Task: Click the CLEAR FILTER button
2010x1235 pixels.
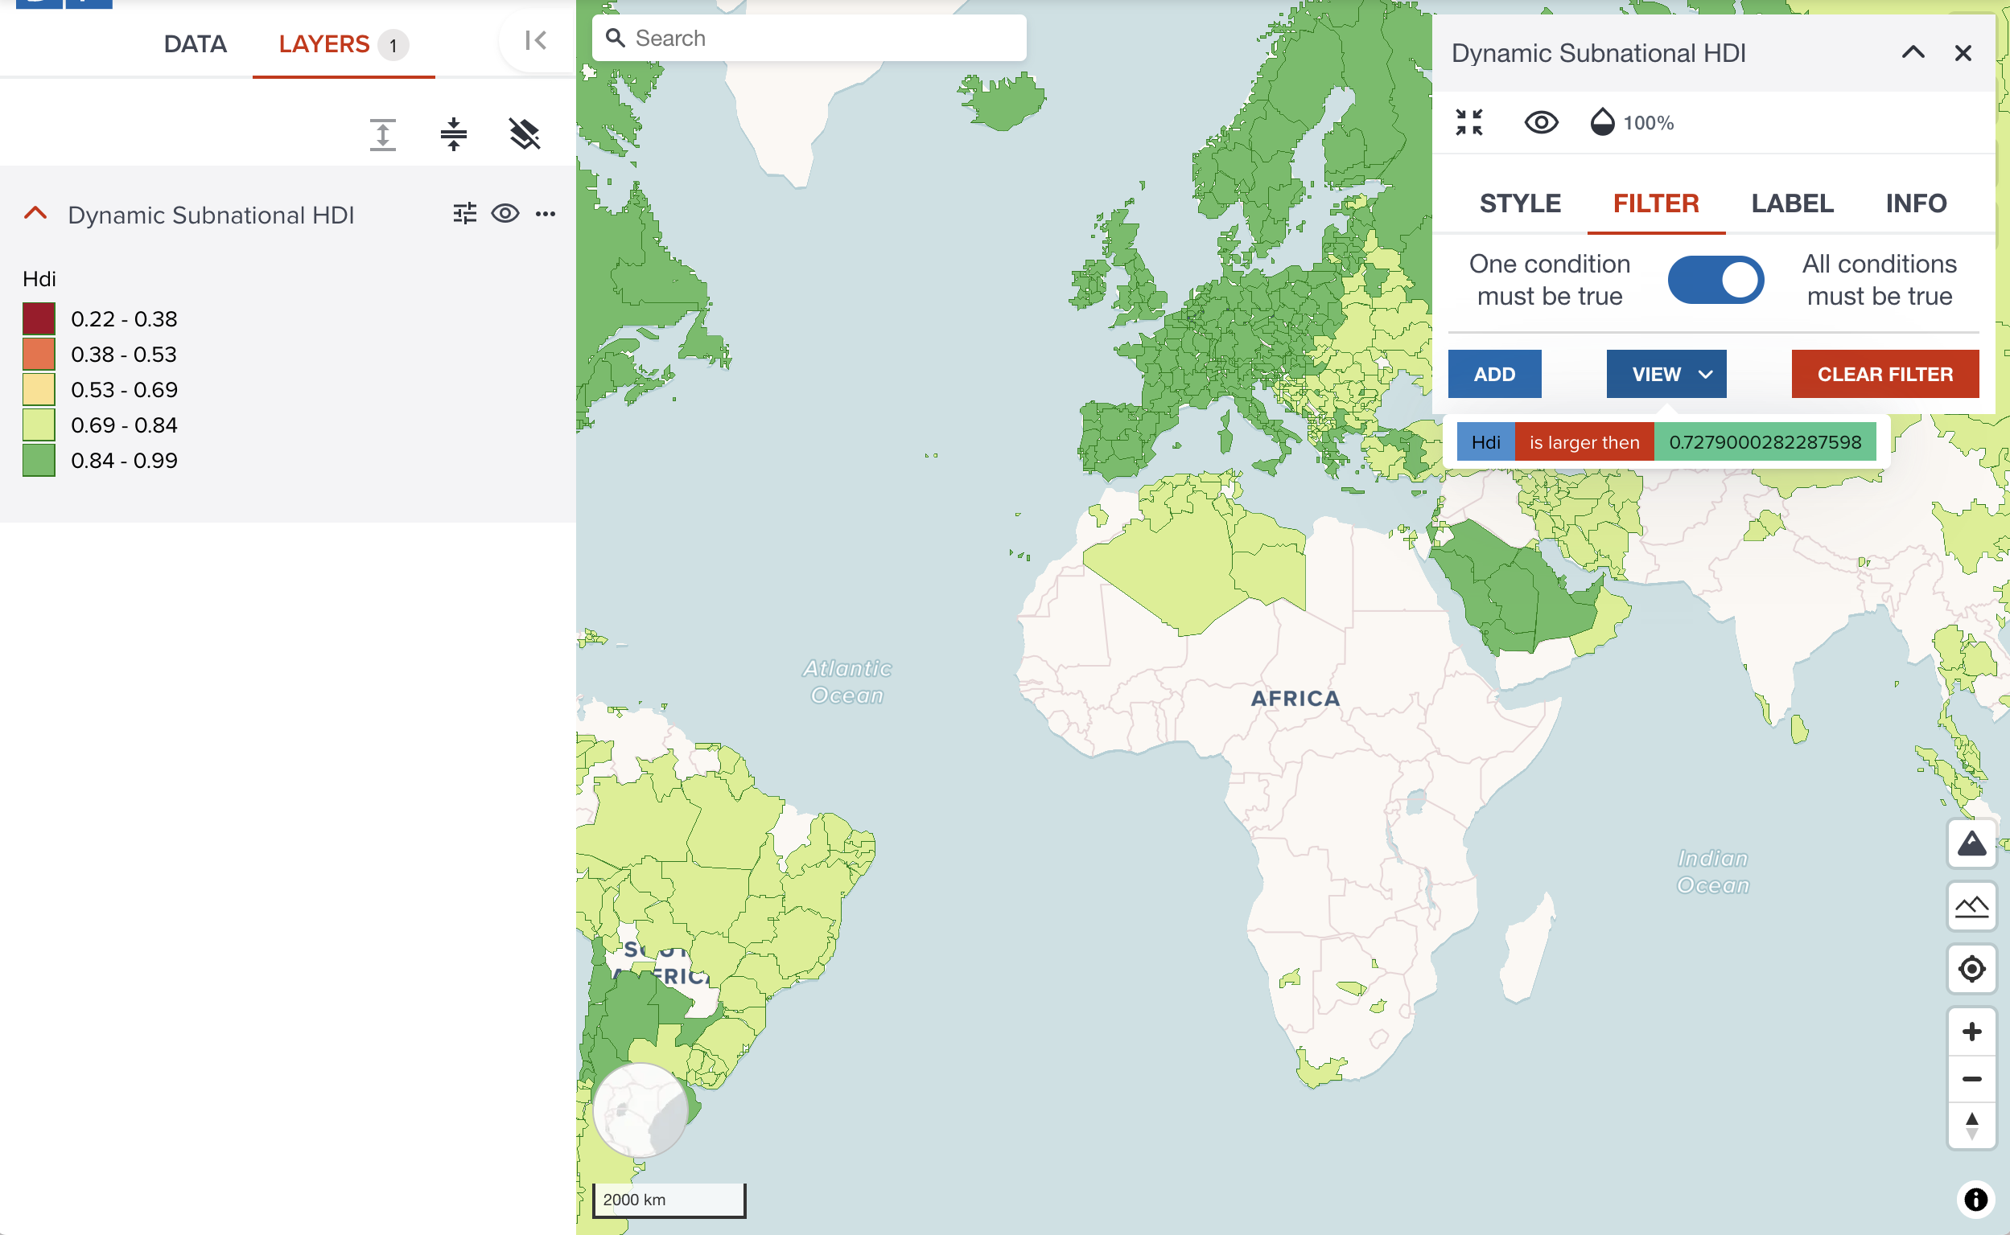Action: point(1884,374)
